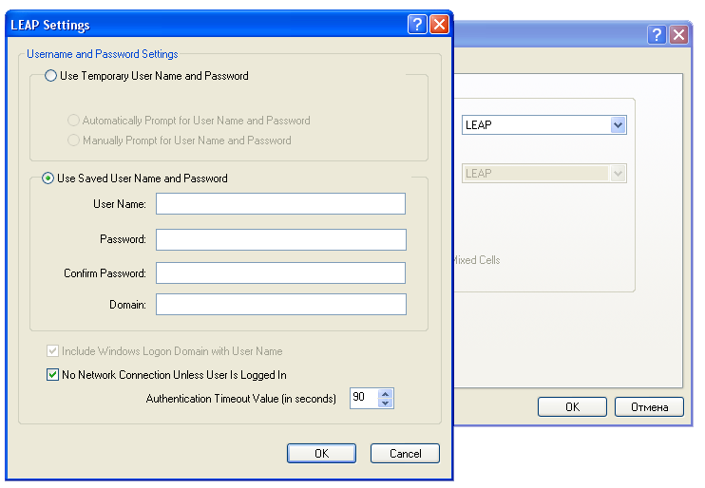This screenshot has width=705, height=488.
Task: Click the Authentication Timeout value box
Action: click(363, 399)
